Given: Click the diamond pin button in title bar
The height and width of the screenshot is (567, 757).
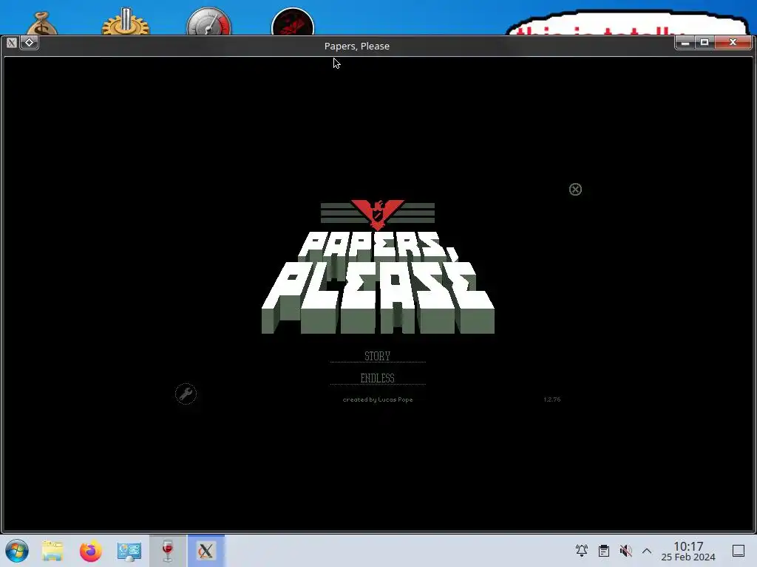Looking at the screenshot, I should click(29, 42).
